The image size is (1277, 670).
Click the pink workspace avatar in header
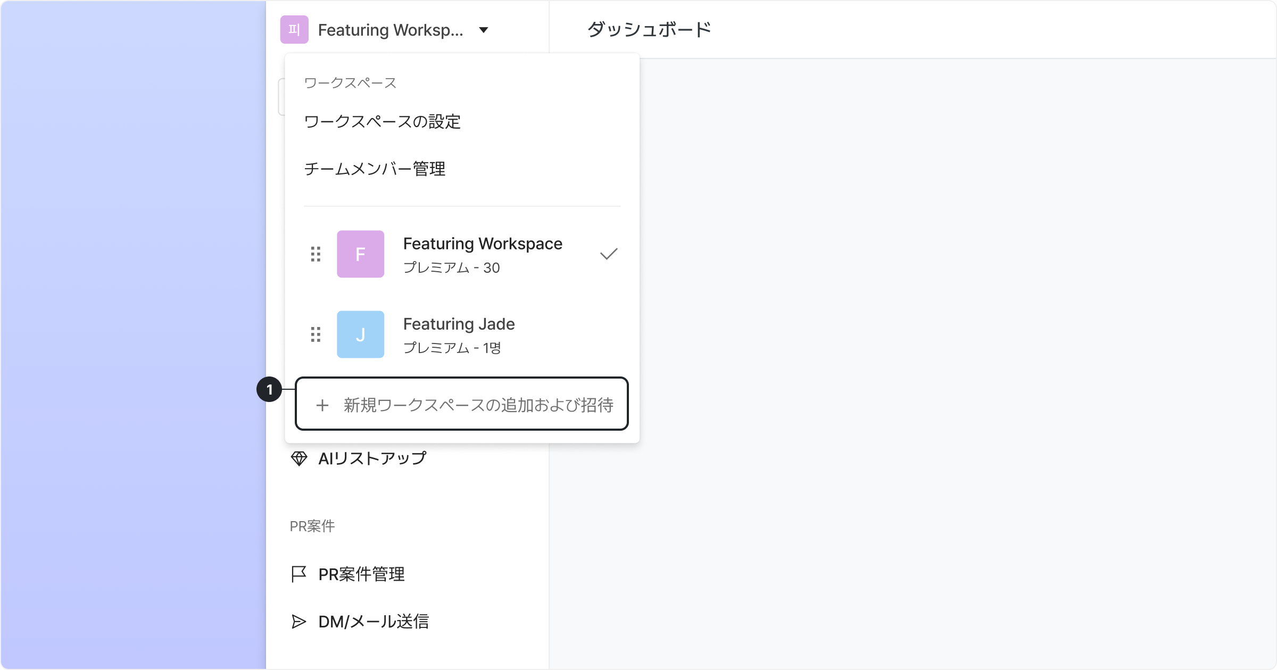(294, 30)
